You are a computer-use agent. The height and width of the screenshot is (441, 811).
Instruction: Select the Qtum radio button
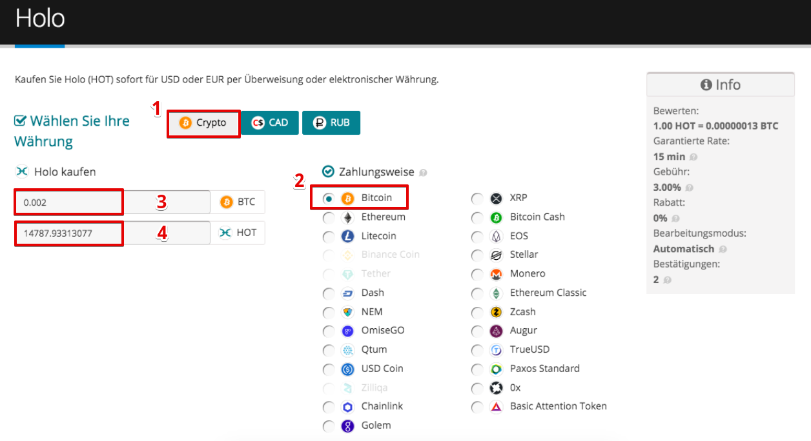329,350
